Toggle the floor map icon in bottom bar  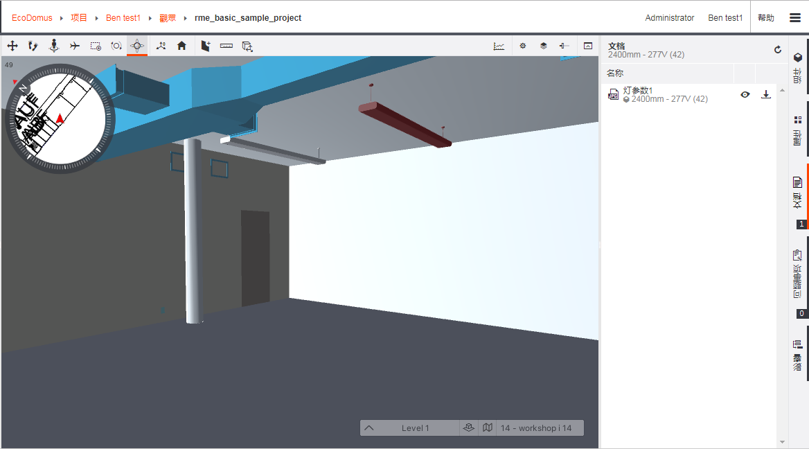488,428
